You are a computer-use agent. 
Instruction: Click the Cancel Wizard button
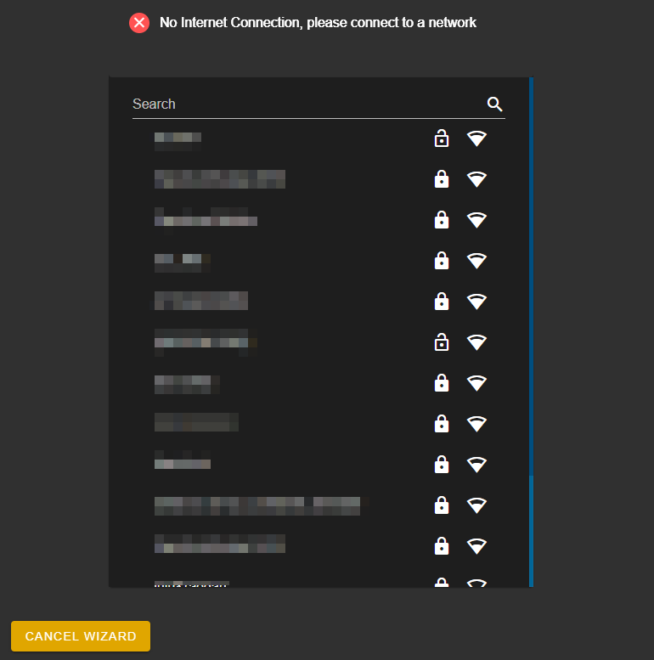(81, 636)
